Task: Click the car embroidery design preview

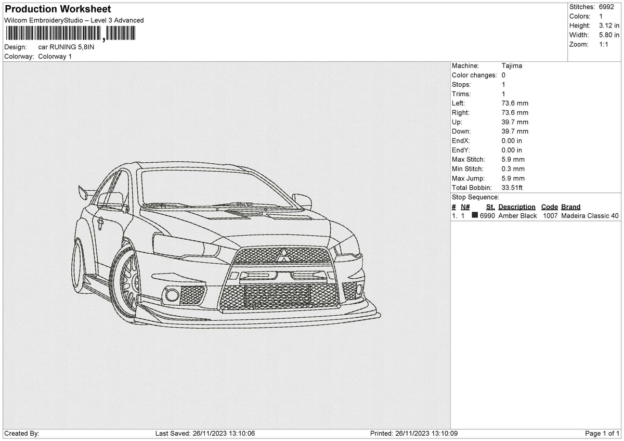Action: coord(227,244)
